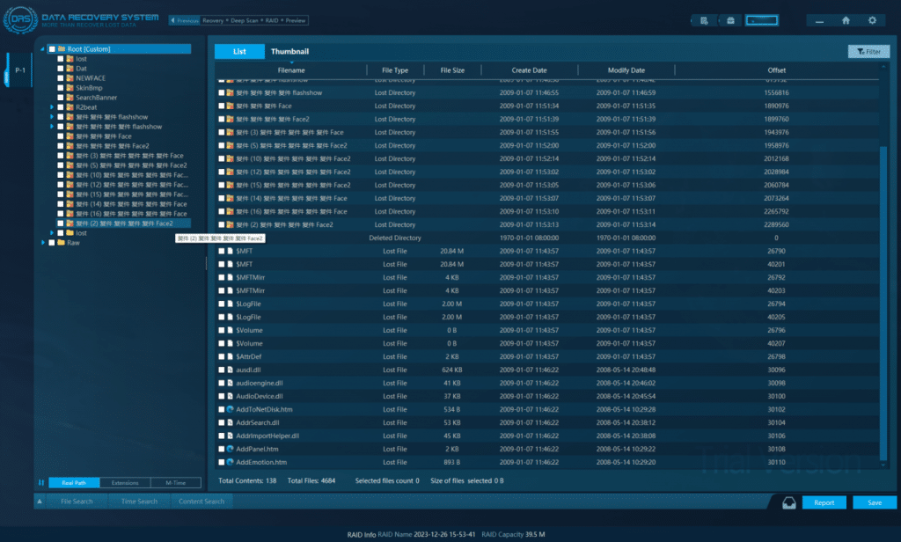Click the inbox tray icon beside Report
The width and height of the screenshot is (901, 542).
[x=788, y=502]
